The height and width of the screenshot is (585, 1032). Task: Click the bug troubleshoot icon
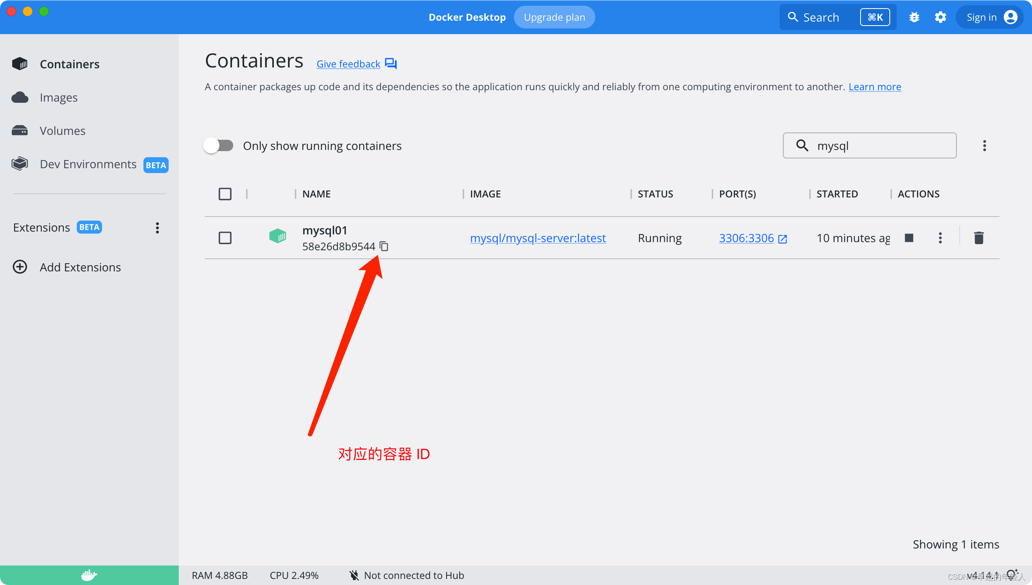(914, 17)
